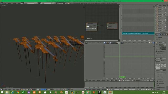Toggle the 3D manipulator widget
Viewport: 168px width, 94px height.
[x=38, y=89]
